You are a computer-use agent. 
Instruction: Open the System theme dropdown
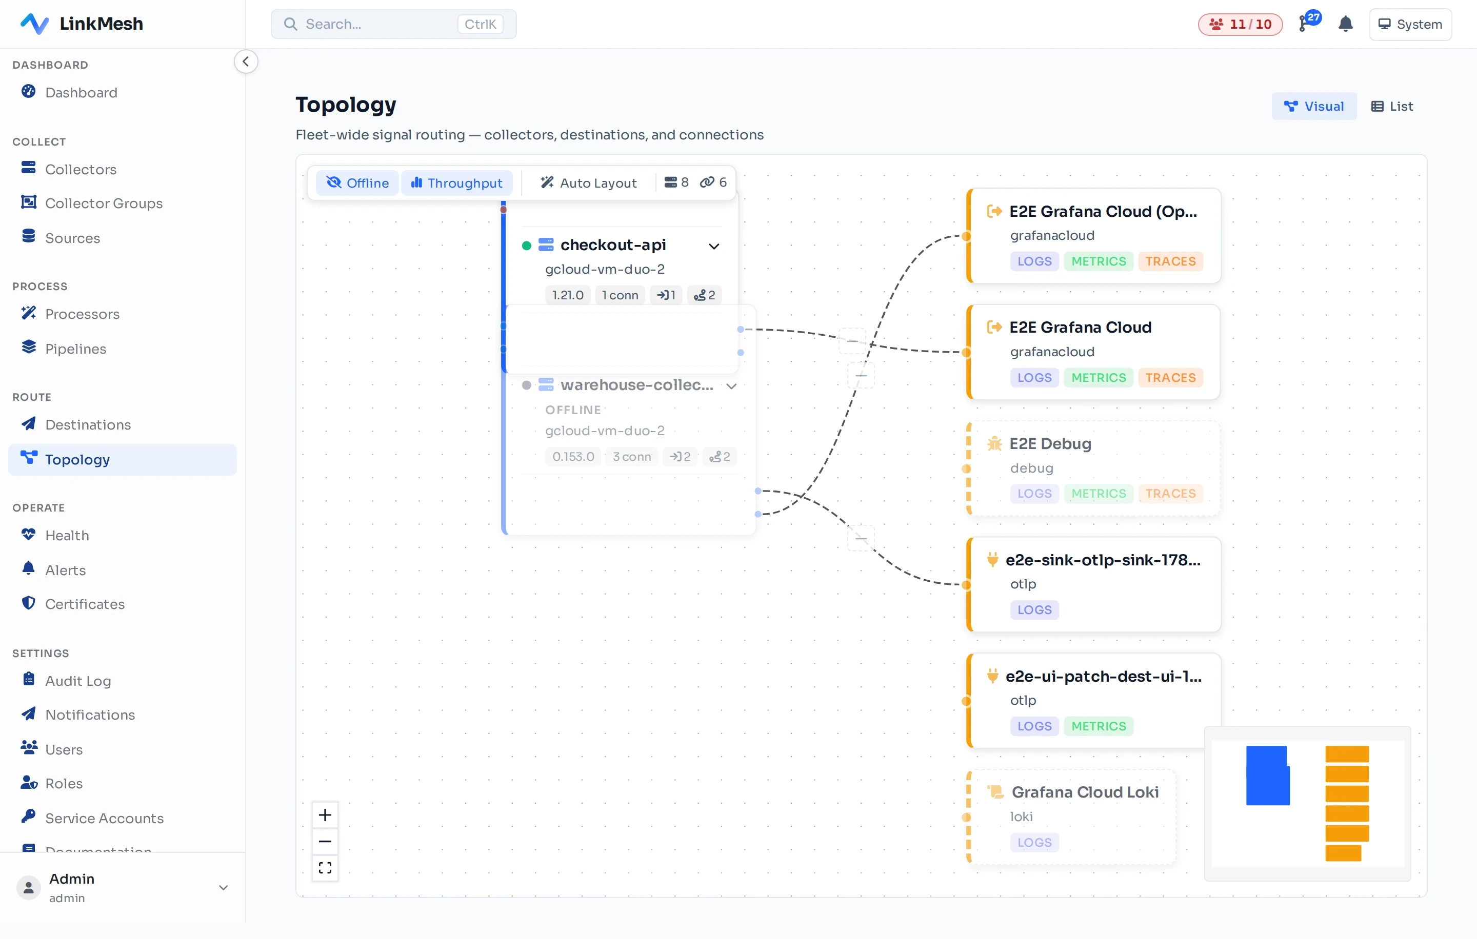[1410, 24]
